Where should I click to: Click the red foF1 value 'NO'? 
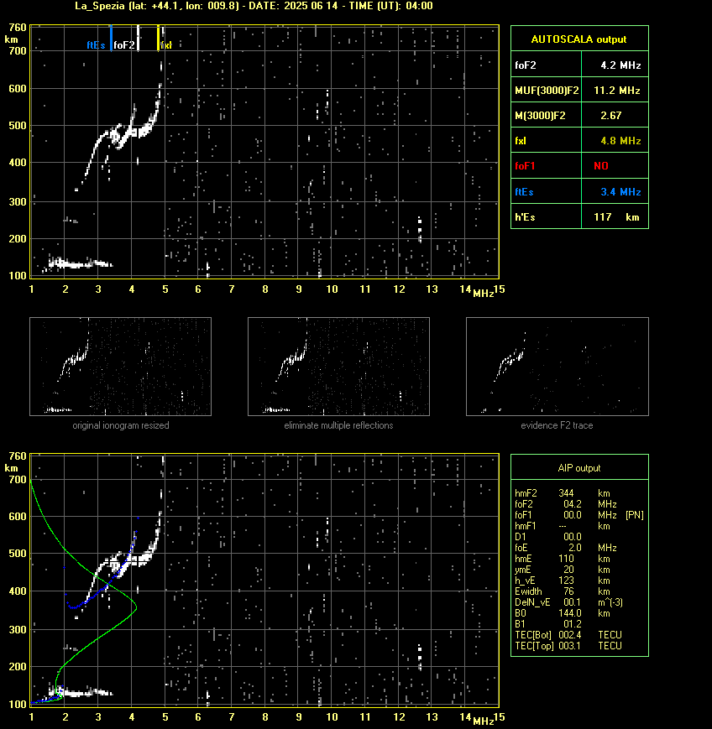[601, 165]
